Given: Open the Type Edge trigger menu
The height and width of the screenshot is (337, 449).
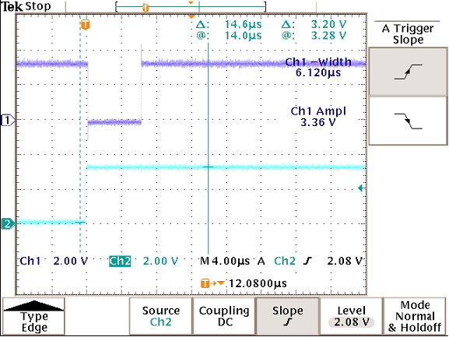Looking at the screenshot, I should [33, 316].
